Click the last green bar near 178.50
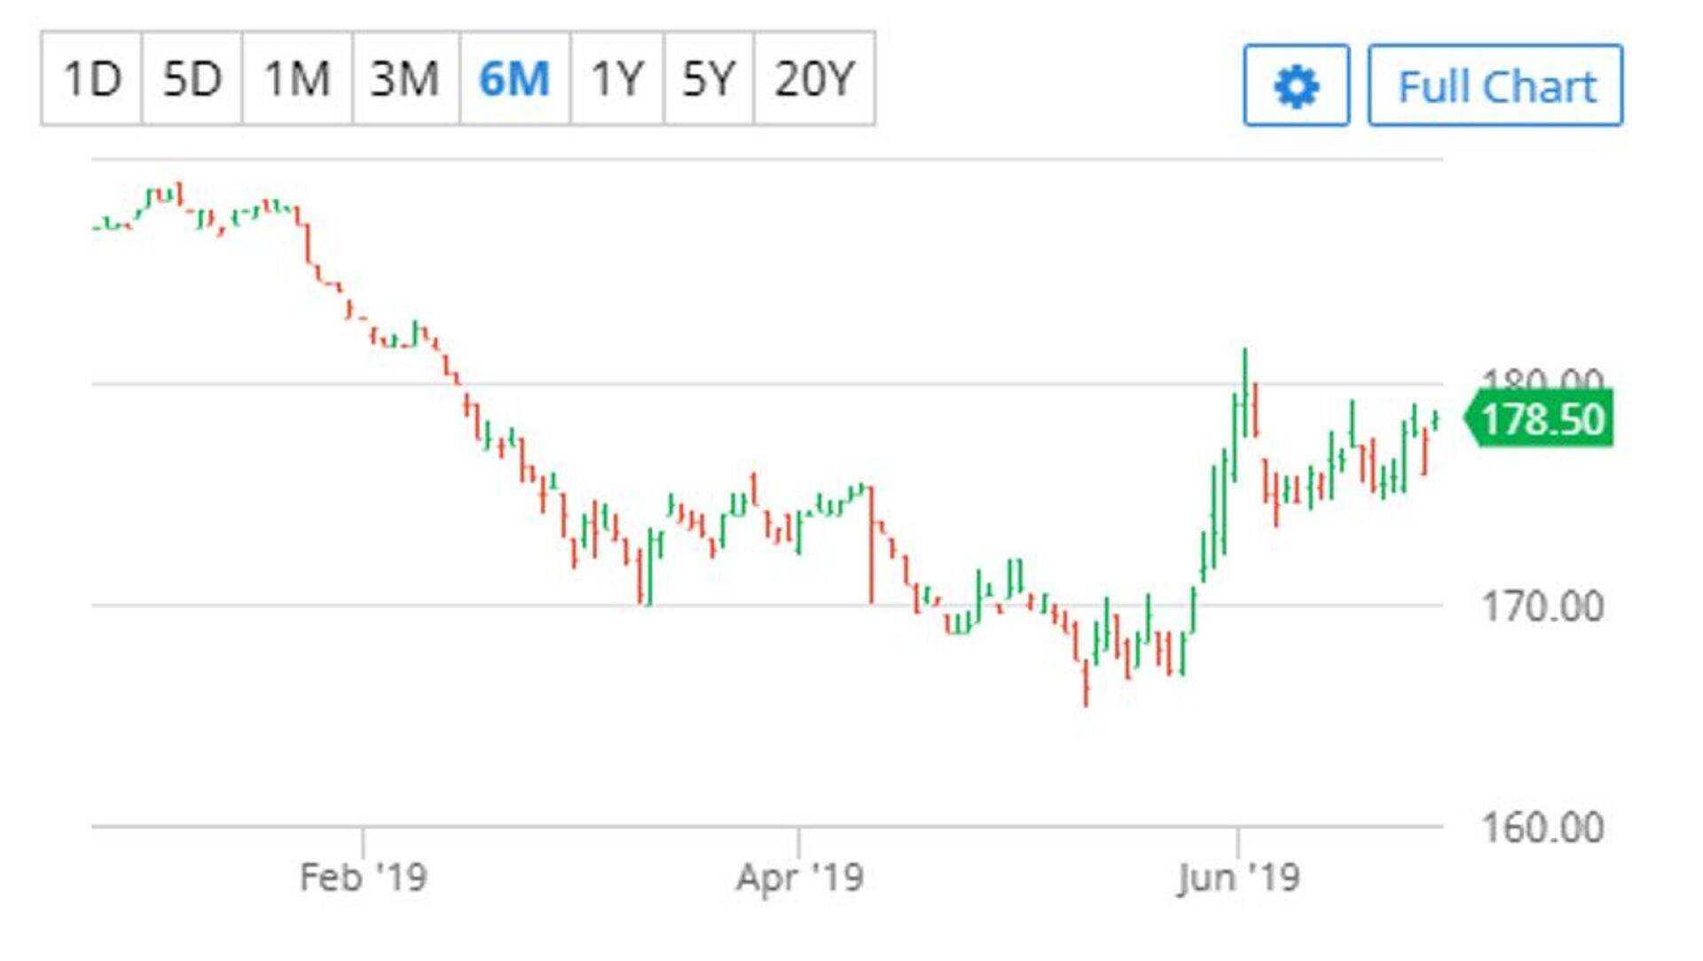Image resolution: width=1703 pixels, height=961 pixels. pyautogui.click(x=1435, y=420)
